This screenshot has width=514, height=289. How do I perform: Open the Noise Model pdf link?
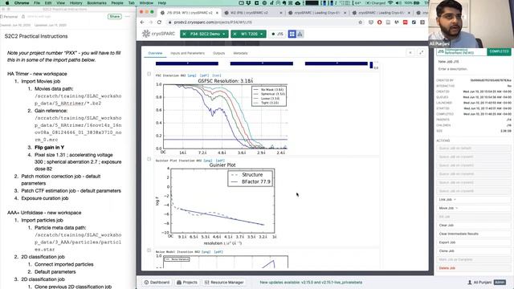click(x=218, y=251)
